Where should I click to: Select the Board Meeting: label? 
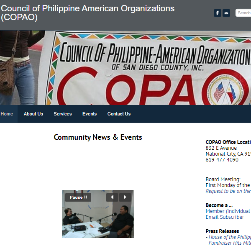(x=223, y=179)
